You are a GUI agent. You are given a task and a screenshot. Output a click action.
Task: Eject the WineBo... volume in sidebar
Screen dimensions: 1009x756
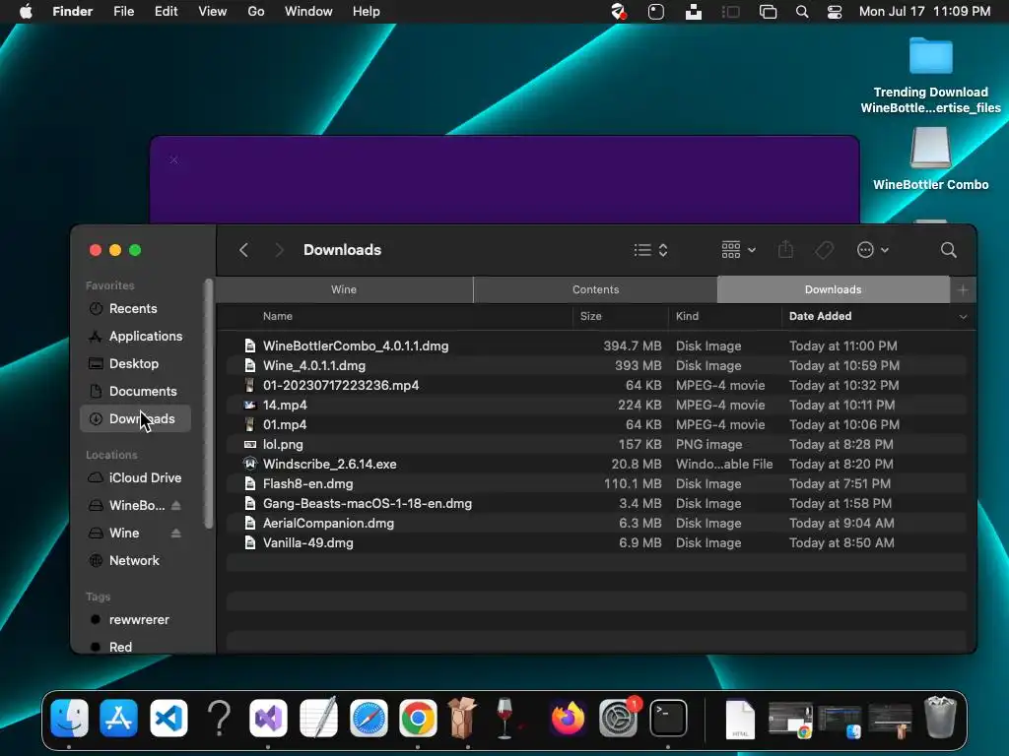tap(175, 505)
